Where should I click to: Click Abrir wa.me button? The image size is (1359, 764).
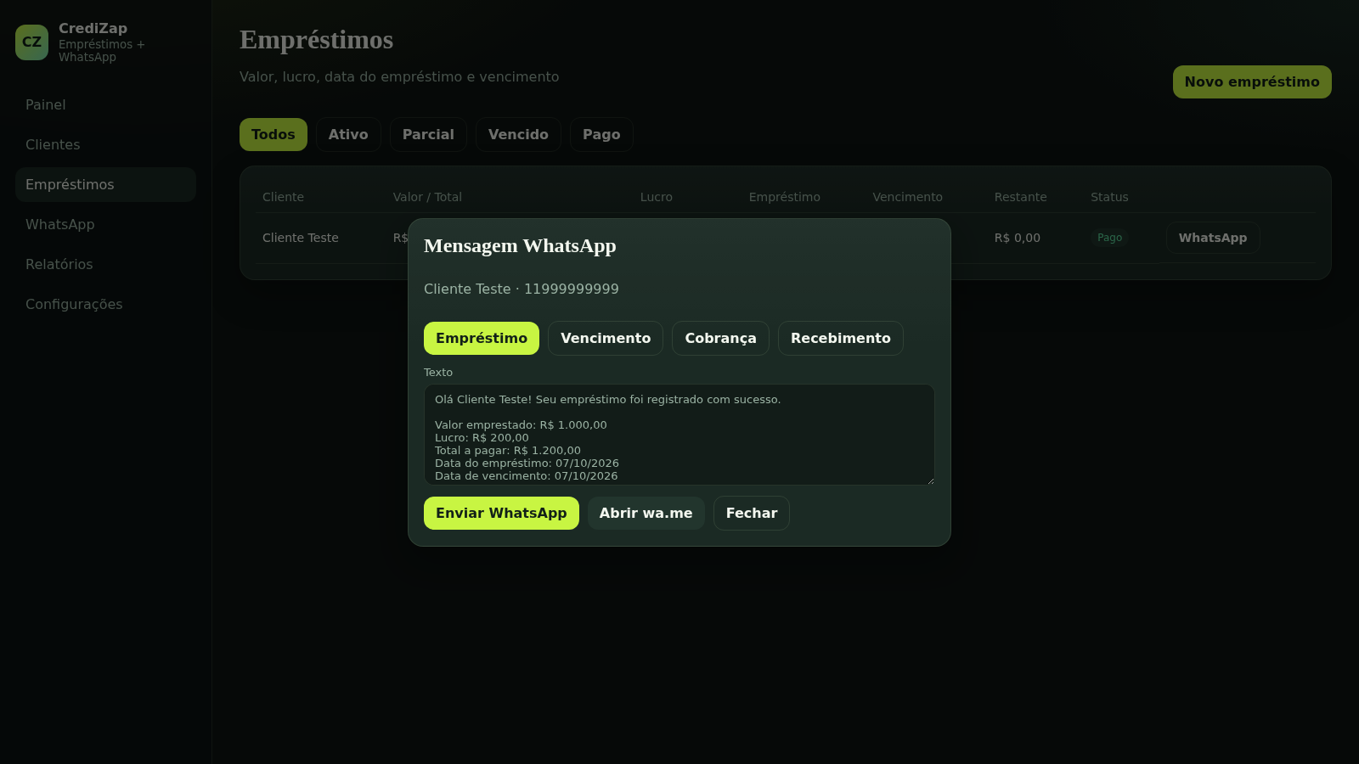pos(646,513)
